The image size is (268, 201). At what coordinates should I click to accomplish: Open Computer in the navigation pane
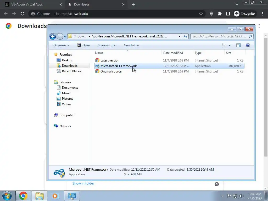click(x=66, y=115)
